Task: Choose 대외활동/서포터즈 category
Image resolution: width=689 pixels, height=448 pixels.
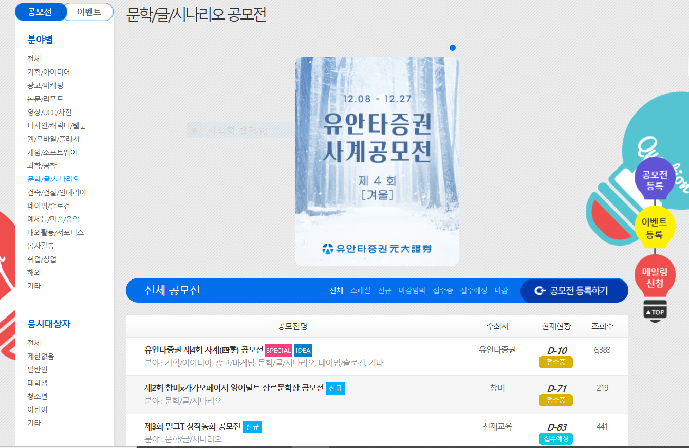Action: 55,232
